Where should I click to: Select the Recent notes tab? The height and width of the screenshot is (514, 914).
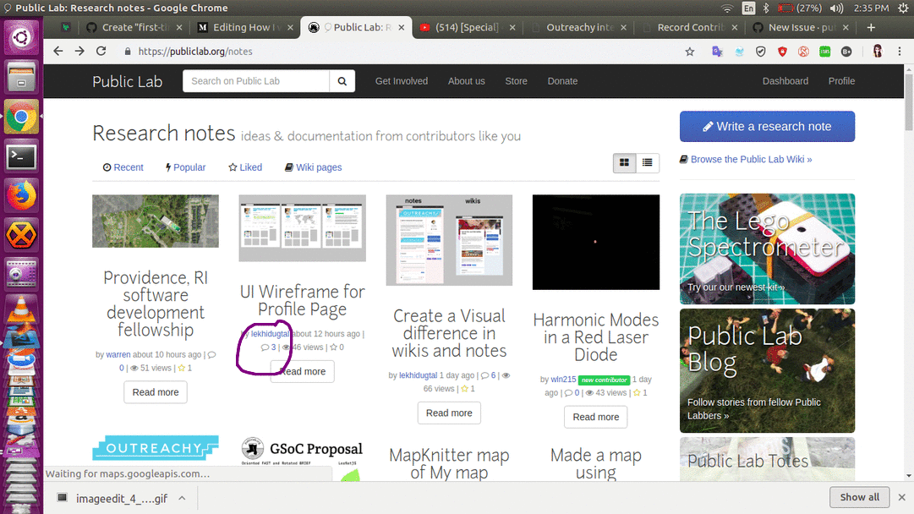(123, 167)
